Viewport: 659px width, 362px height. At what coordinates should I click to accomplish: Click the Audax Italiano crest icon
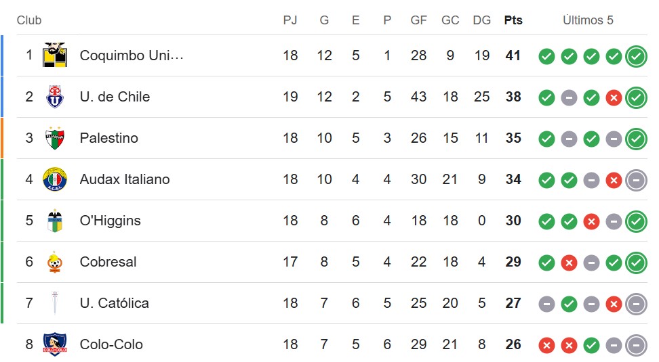coord(55,179)
